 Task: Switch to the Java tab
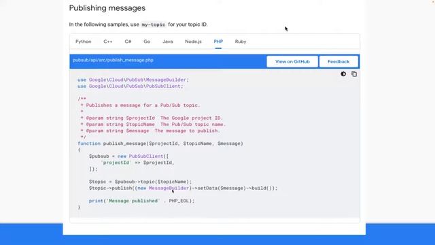168,42
